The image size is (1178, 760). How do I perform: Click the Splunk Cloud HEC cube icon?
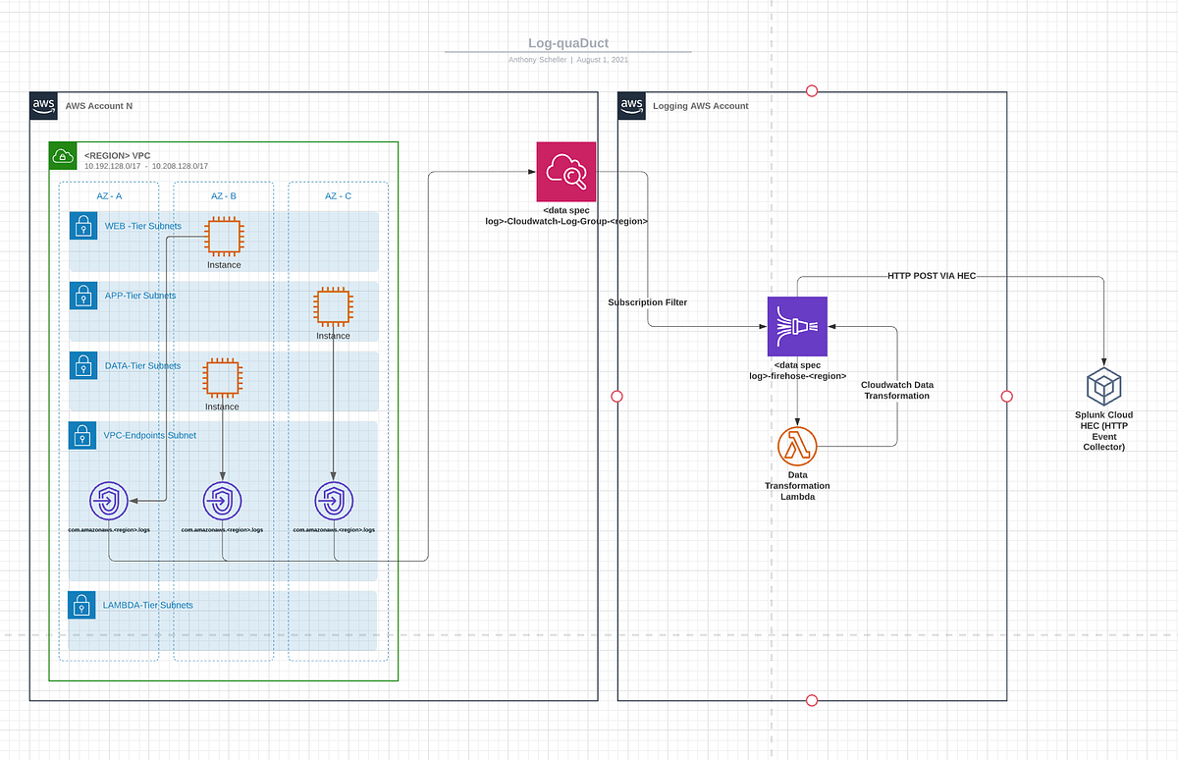[x=1103, y=385]
